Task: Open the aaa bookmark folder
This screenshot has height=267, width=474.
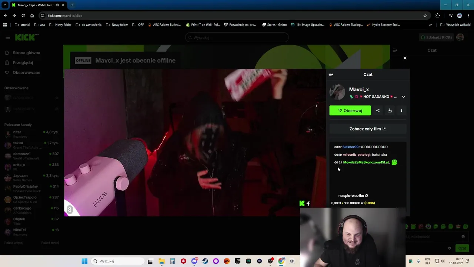Action: click(40, 25)
